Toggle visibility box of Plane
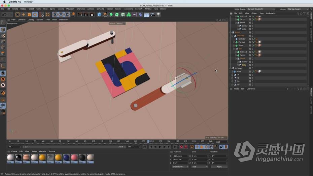 (250, 71)
